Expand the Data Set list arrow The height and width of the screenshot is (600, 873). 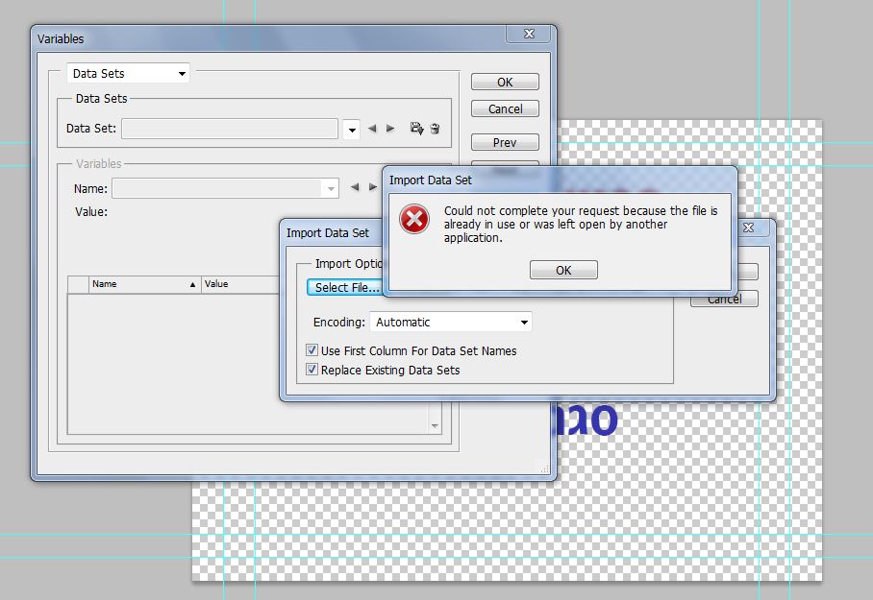351,131
